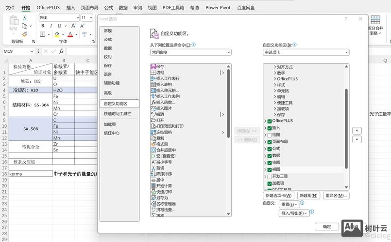This screenshot has width=391, height=242.
Task: Open the 常用命令 command source dropdown
Action: [x=191, y=52]
